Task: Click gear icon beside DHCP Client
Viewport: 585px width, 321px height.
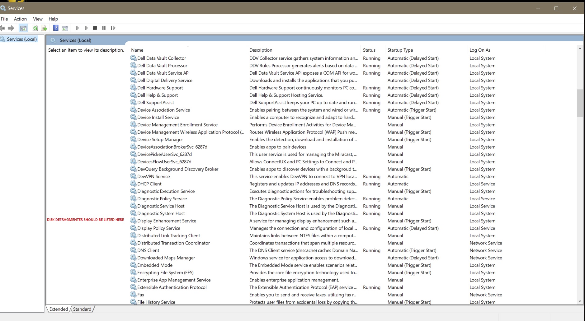Action: [133, 184]
